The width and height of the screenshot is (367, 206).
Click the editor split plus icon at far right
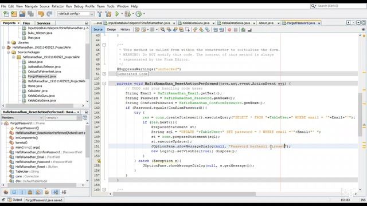tap(363, 30)
